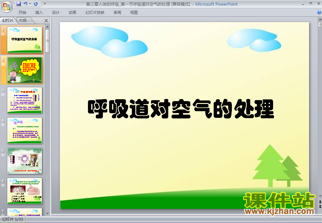This screenshot has width=322, height=223.
Task: Open the 审阅 ribbon tab
Action: click(117, 13)
